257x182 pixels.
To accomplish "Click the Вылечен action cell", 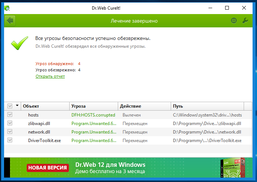I will pyautogui.click(x=131, y=115).
